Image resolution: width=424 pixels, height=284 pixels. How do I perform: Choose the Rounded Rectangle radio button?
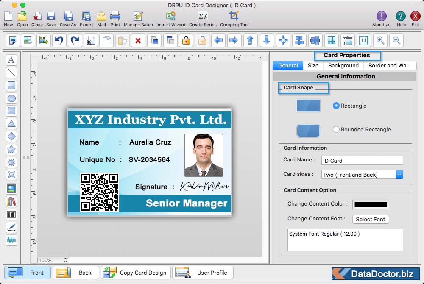336,129
